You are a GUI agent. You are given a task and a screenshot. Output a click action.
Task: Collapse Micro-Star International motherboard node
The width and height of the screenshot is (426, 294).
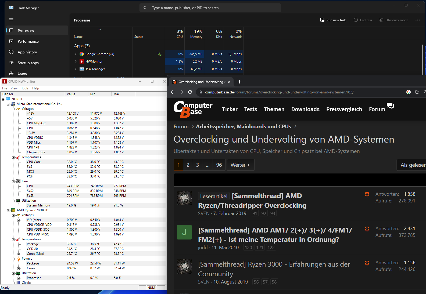pyautogui.click(x=8, y=104)
